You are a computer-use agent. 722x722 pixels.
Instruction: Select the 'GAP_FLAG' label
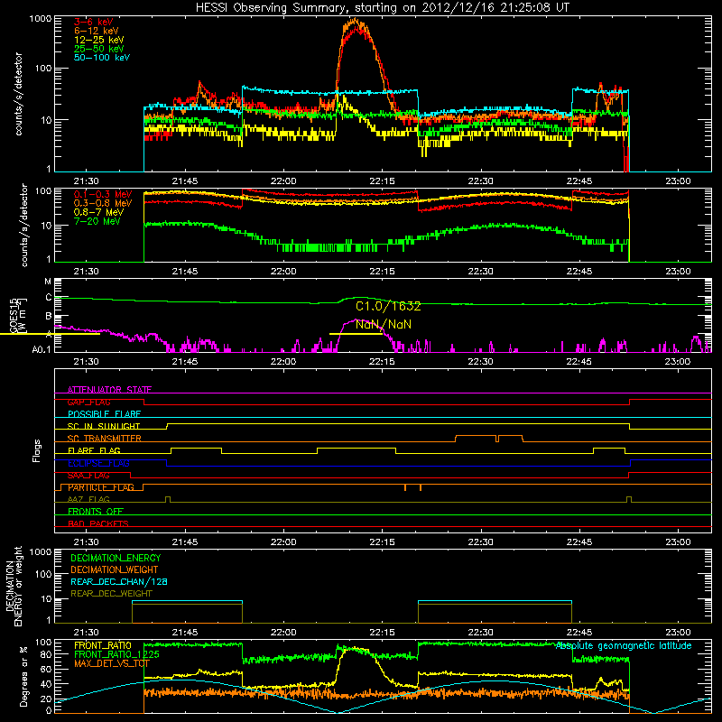(88, 402)
